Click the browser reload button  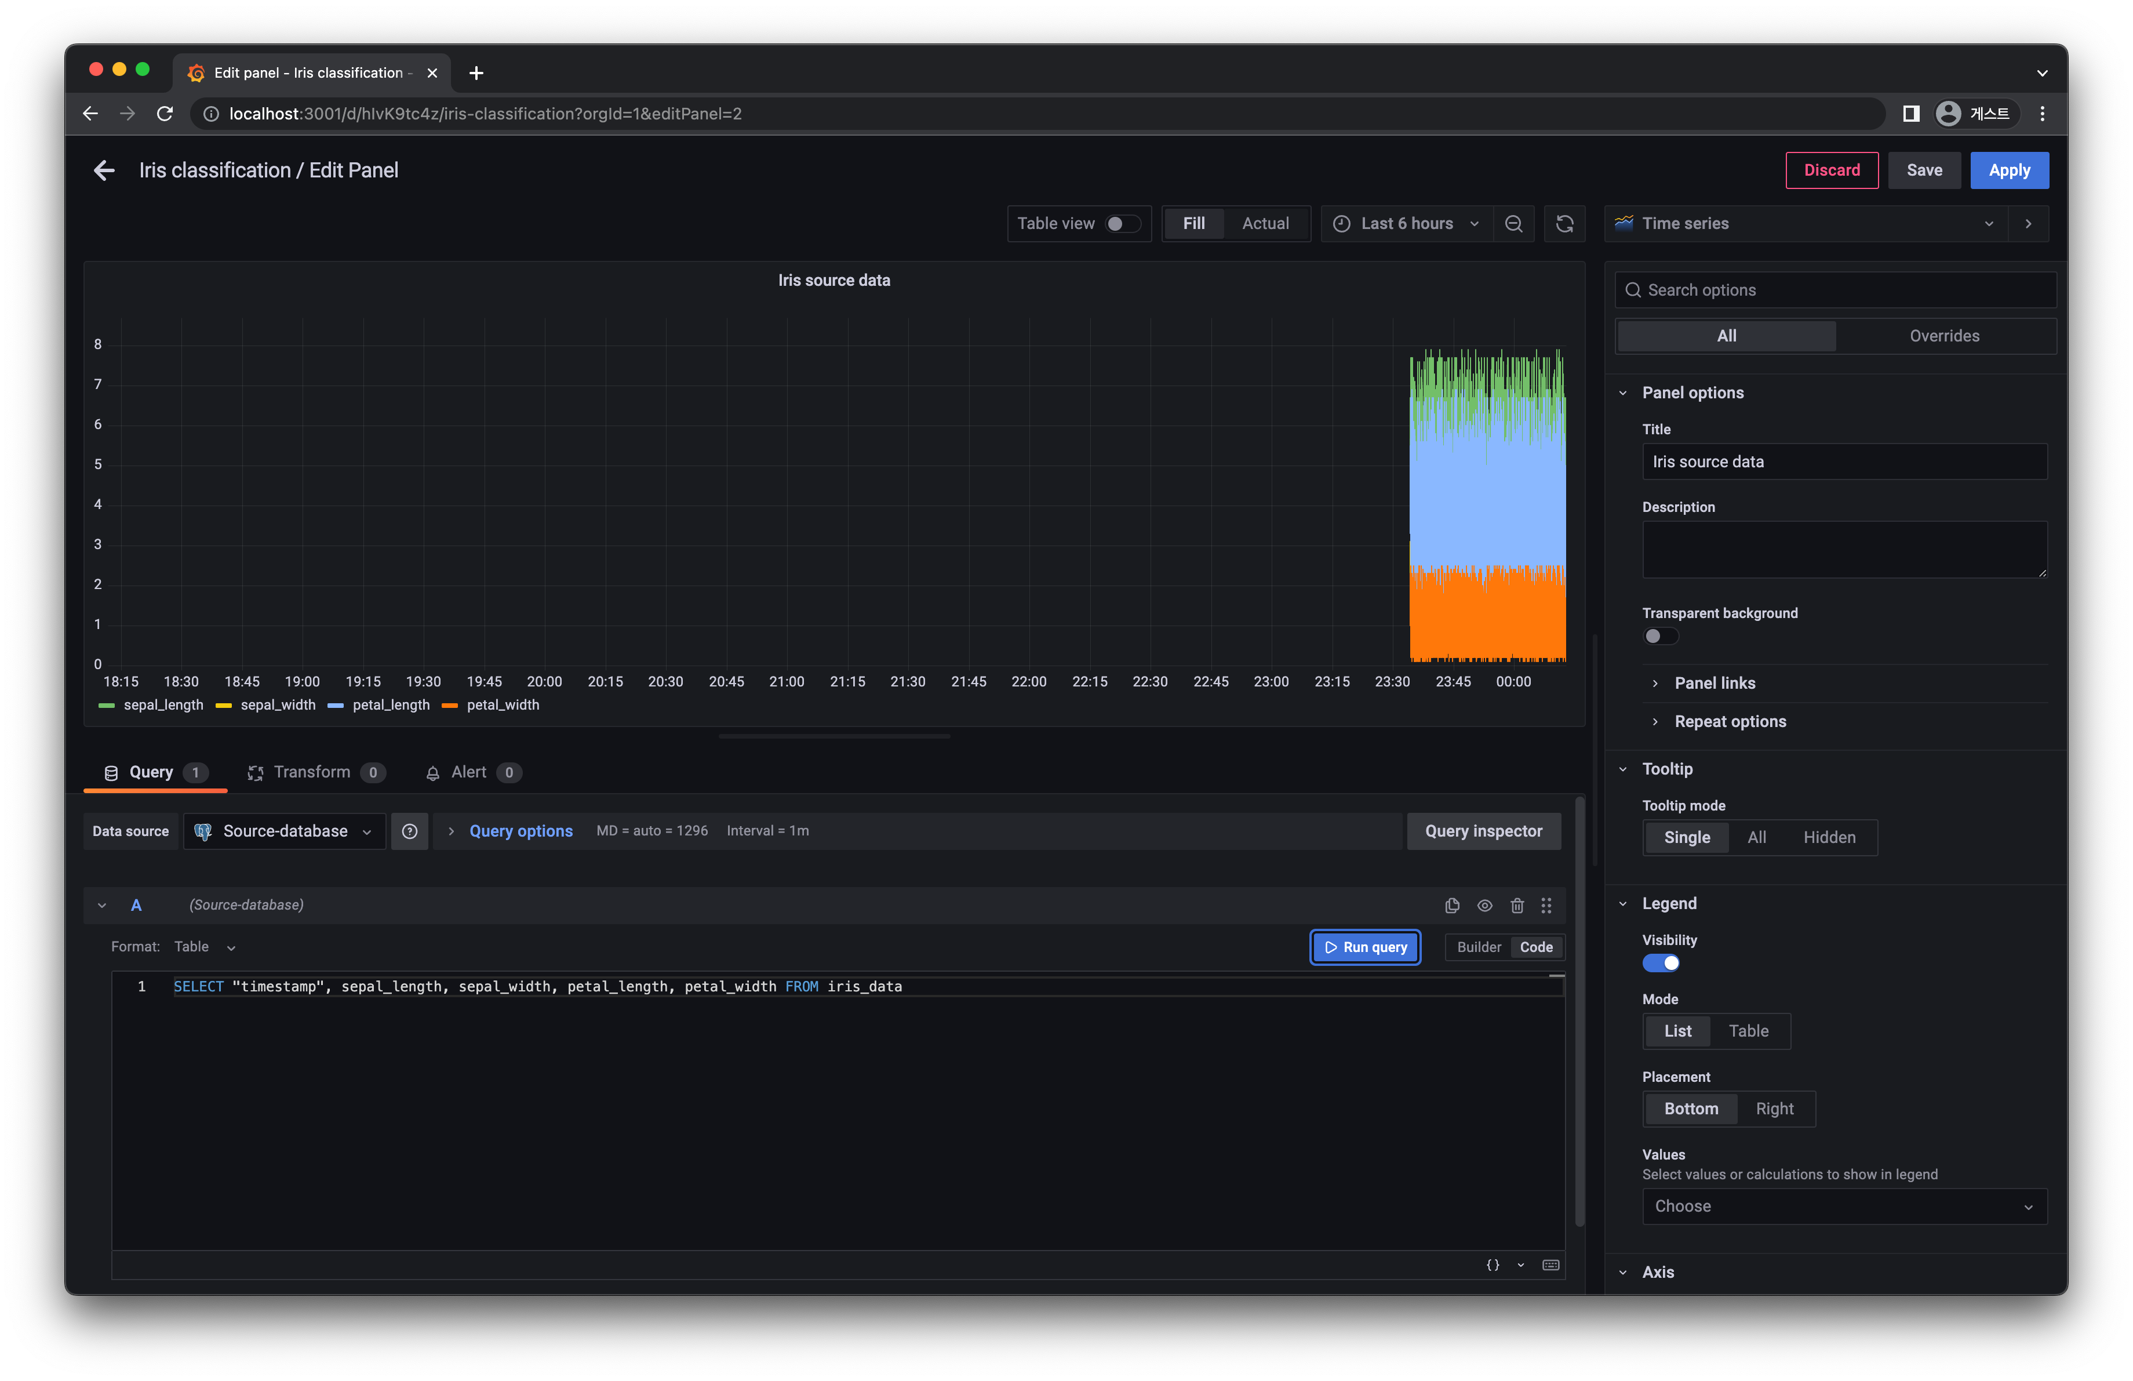click(x=165, y=114)
